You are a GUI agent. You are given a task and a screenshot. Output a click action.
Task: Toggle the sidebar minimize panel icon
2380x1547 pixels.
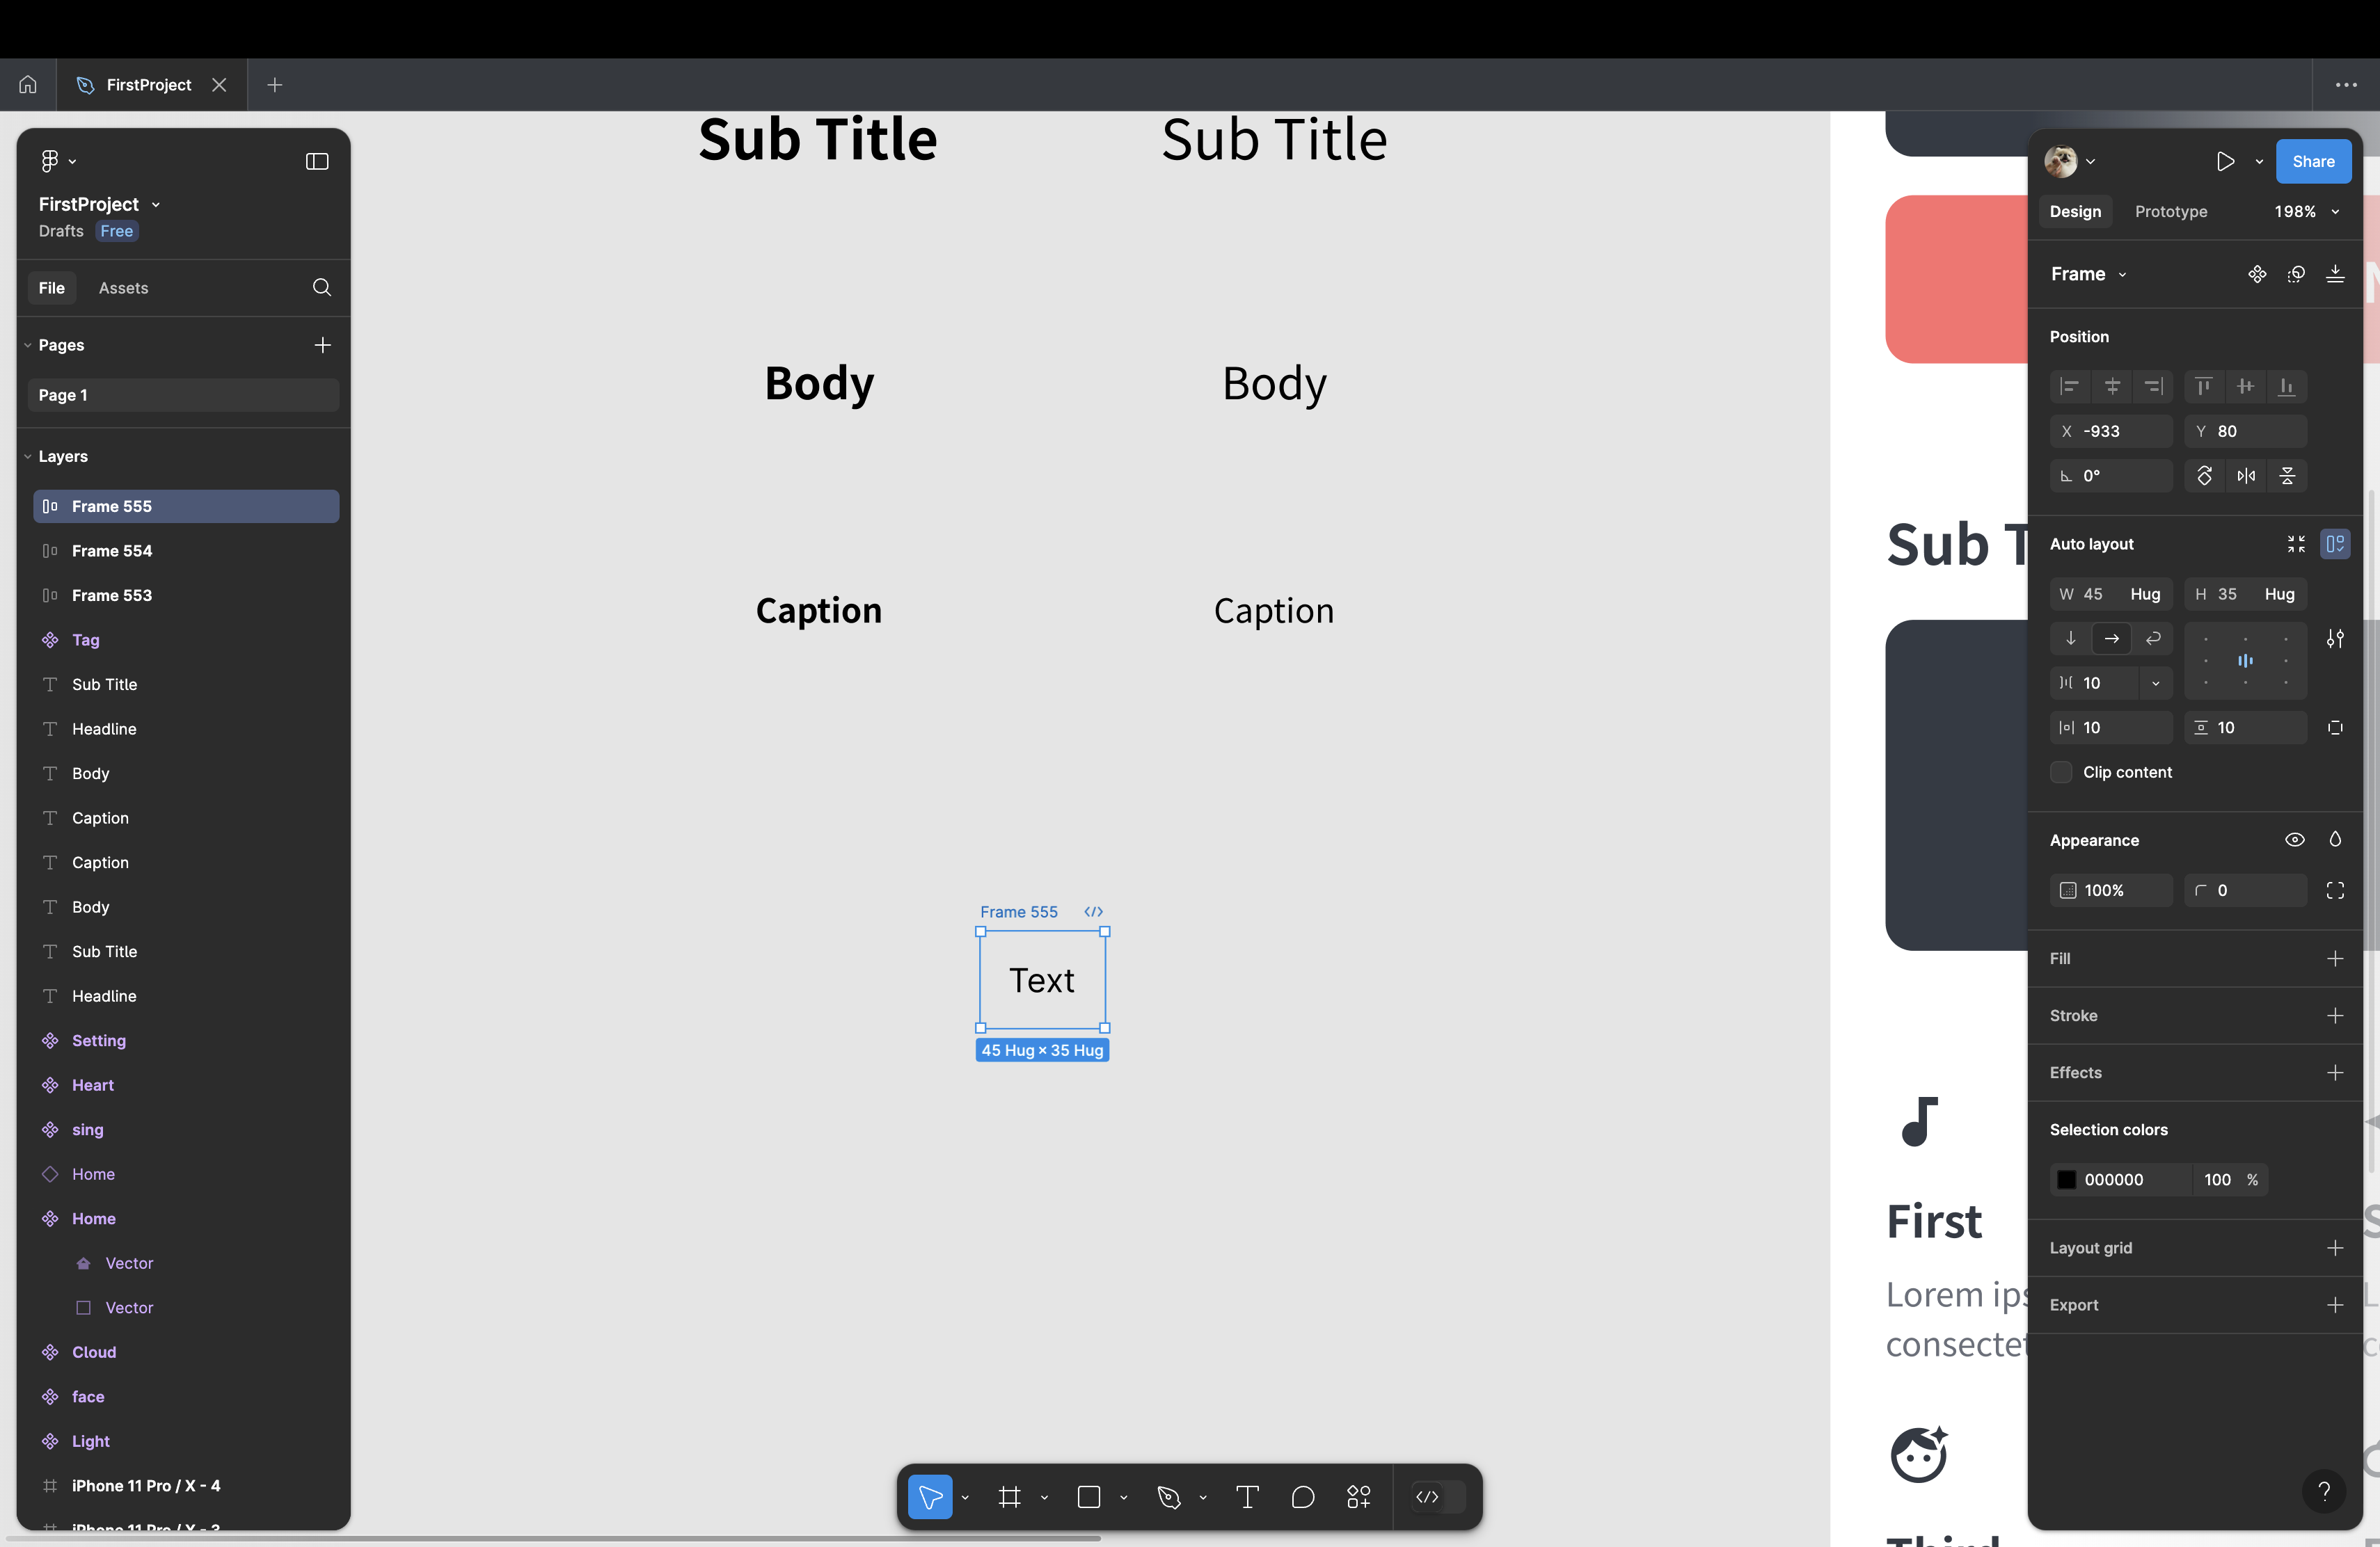317,162
